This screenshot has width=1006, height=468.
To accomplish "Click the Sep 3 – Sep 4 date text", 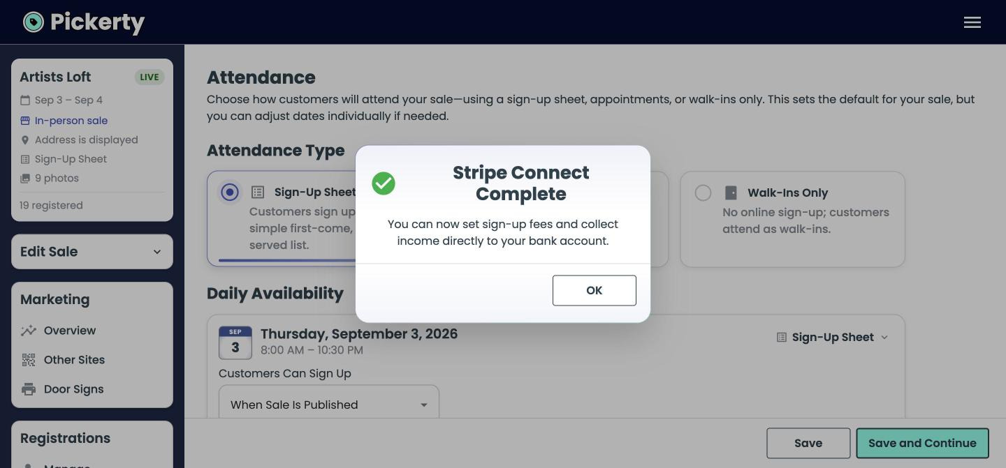I will tap(68, 100).
